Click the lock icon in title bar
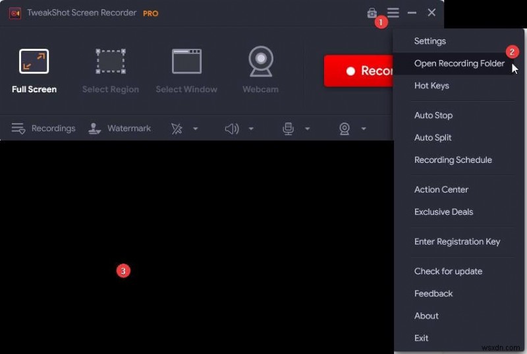Image resolution: width=527 pixels, height=354 pixels. [x=372, y=13]
